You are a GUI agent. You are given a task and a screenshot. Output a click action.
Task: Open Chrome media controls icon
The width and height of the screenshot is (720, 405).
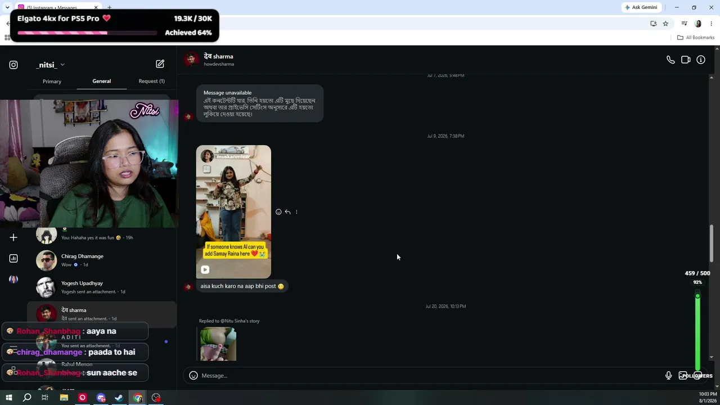point(684,24)
